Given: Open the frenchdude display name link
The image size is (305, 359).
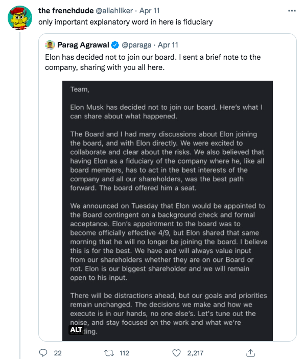Looking at the screenshot, I should tap(66, 11).
